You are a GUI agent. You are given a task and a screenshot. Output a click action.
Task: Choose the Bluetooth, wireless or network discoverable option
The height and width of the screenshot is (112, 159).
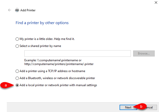(17, 78)
